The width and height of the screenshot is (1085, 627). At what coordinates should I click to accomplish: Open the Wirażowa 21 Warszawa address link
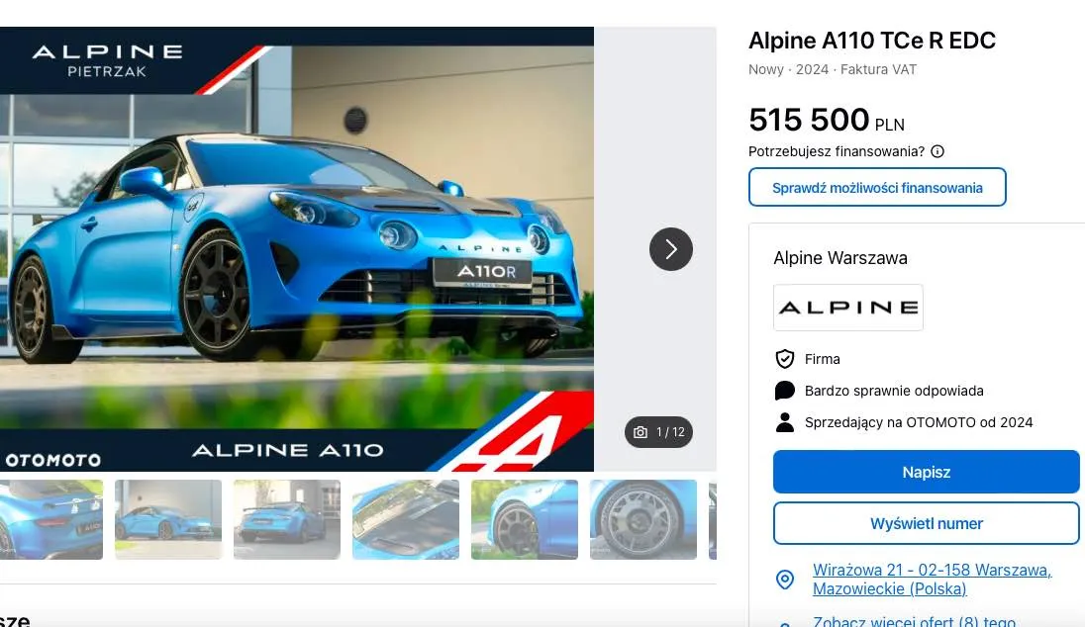click(932, 580)
